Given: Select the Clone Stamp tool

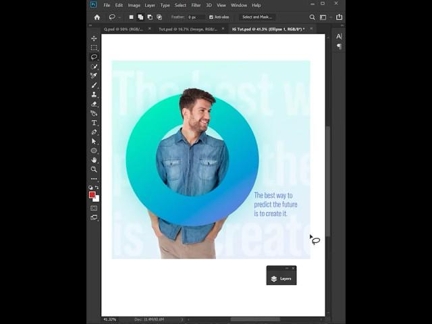Looking at the screenshot, I should pos(94,94).
